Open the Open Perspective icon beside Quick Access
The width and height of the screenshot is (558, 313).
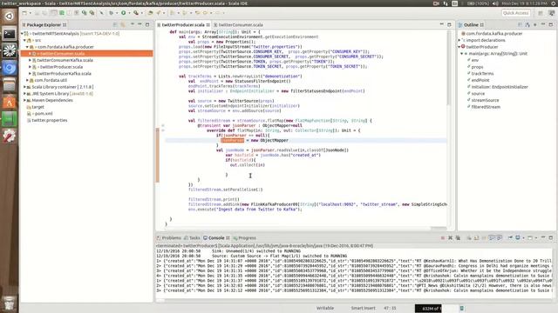coord(541,13)
